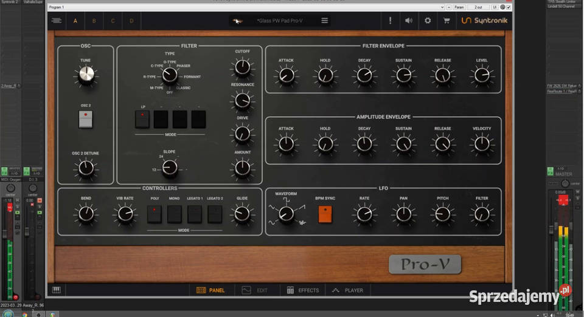Image resolution: width=584 pixels, height=317 pixels.
Task: Enable the LP filter mode button
Action: click(142, 119)
